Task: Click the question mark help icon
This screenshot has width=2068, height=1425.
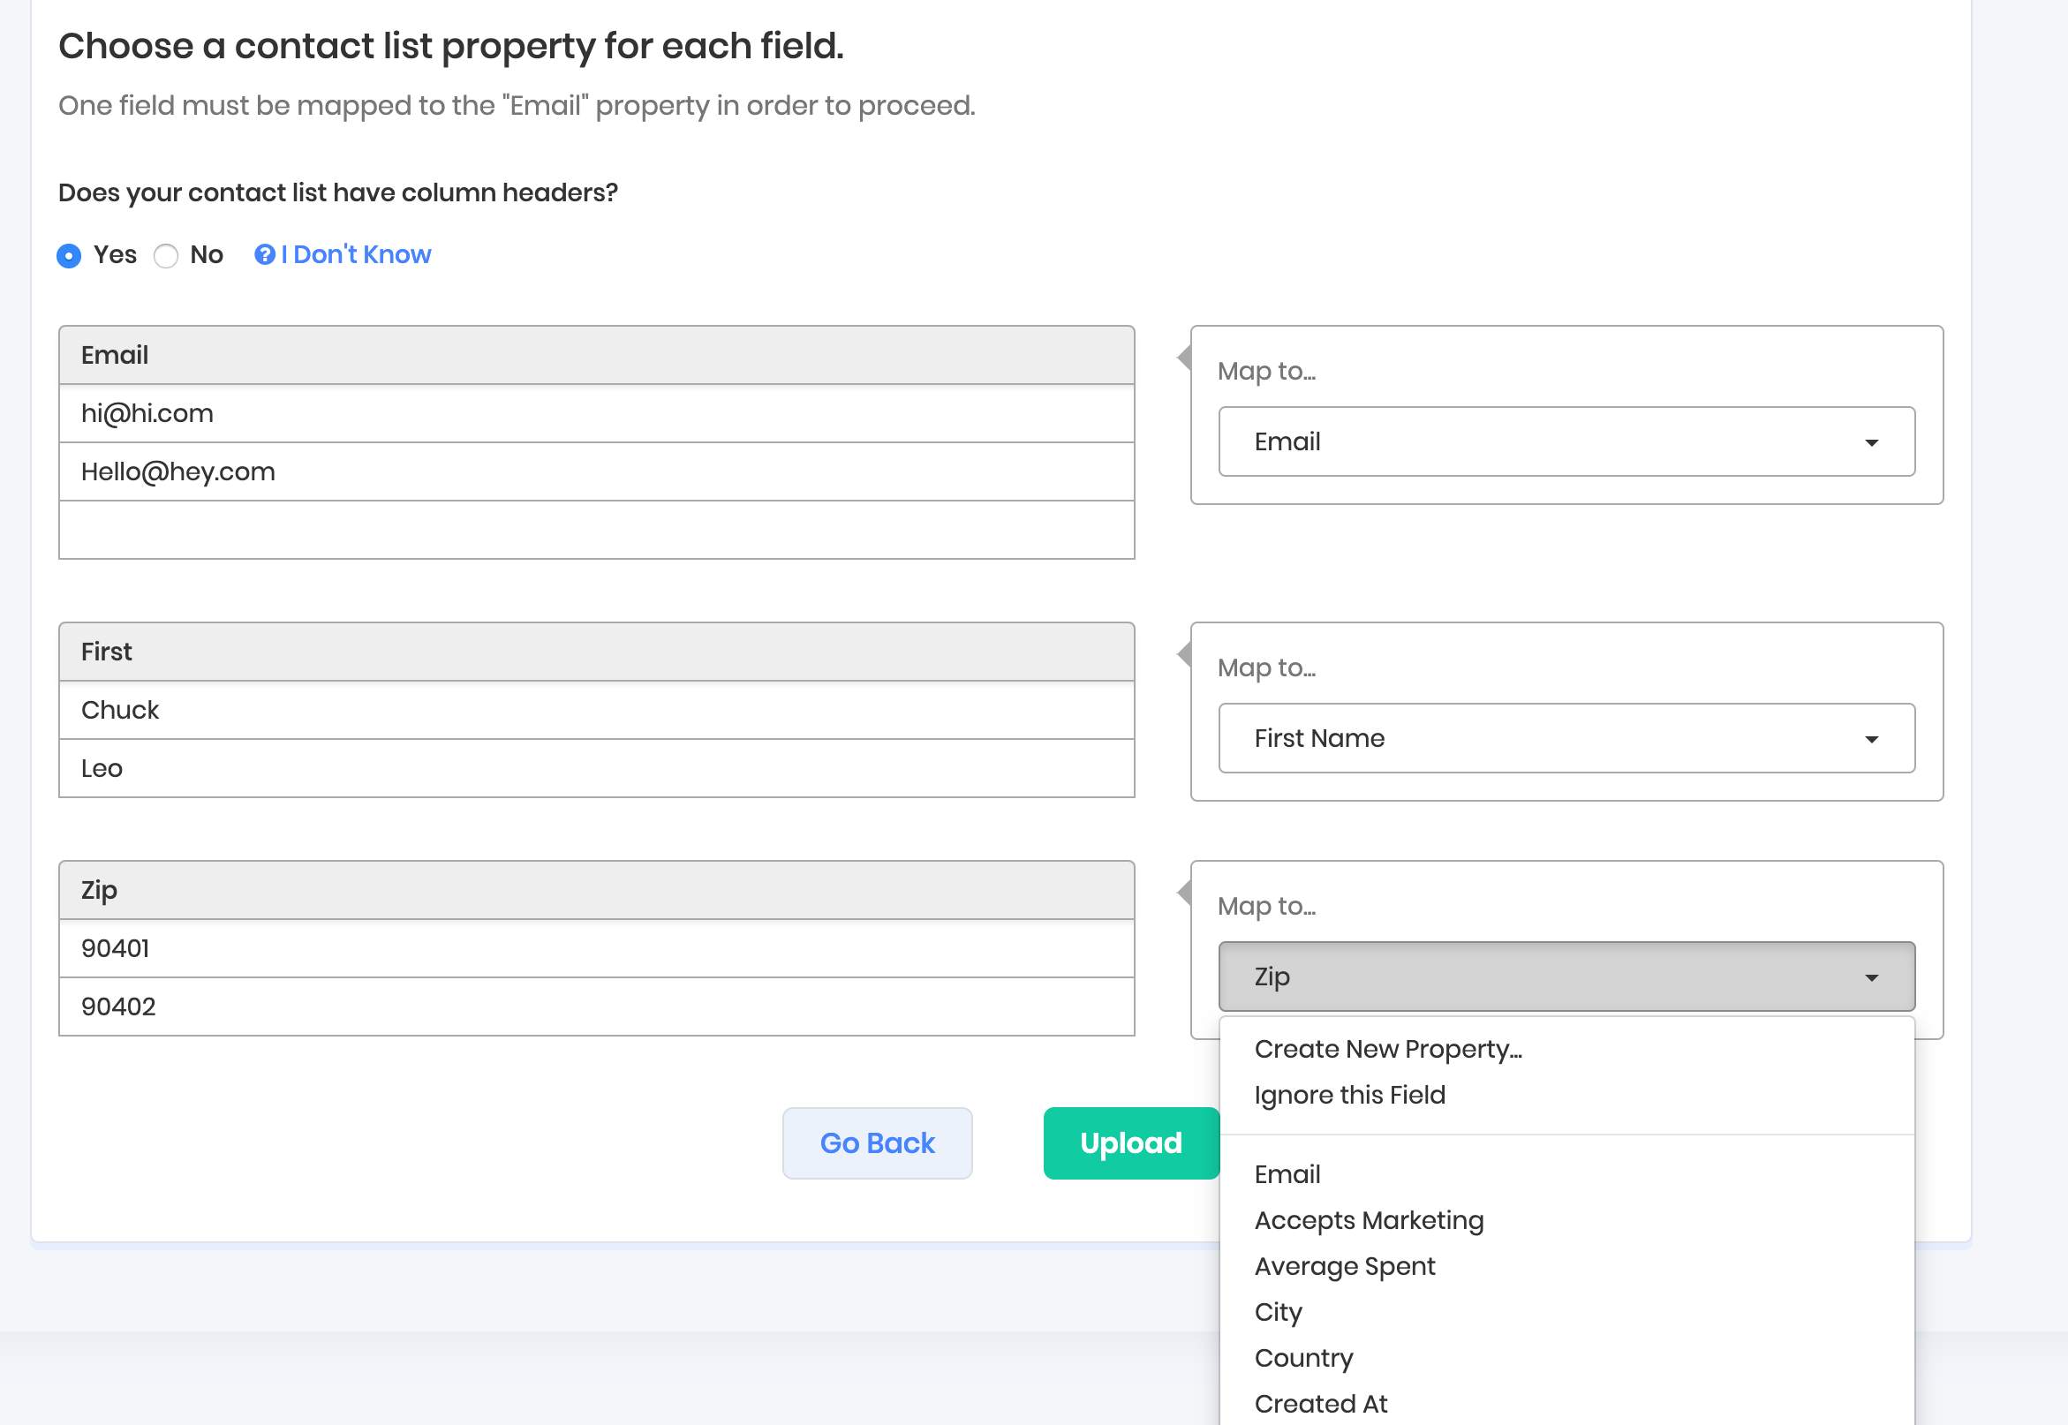Action: click(x=264, y=255)
